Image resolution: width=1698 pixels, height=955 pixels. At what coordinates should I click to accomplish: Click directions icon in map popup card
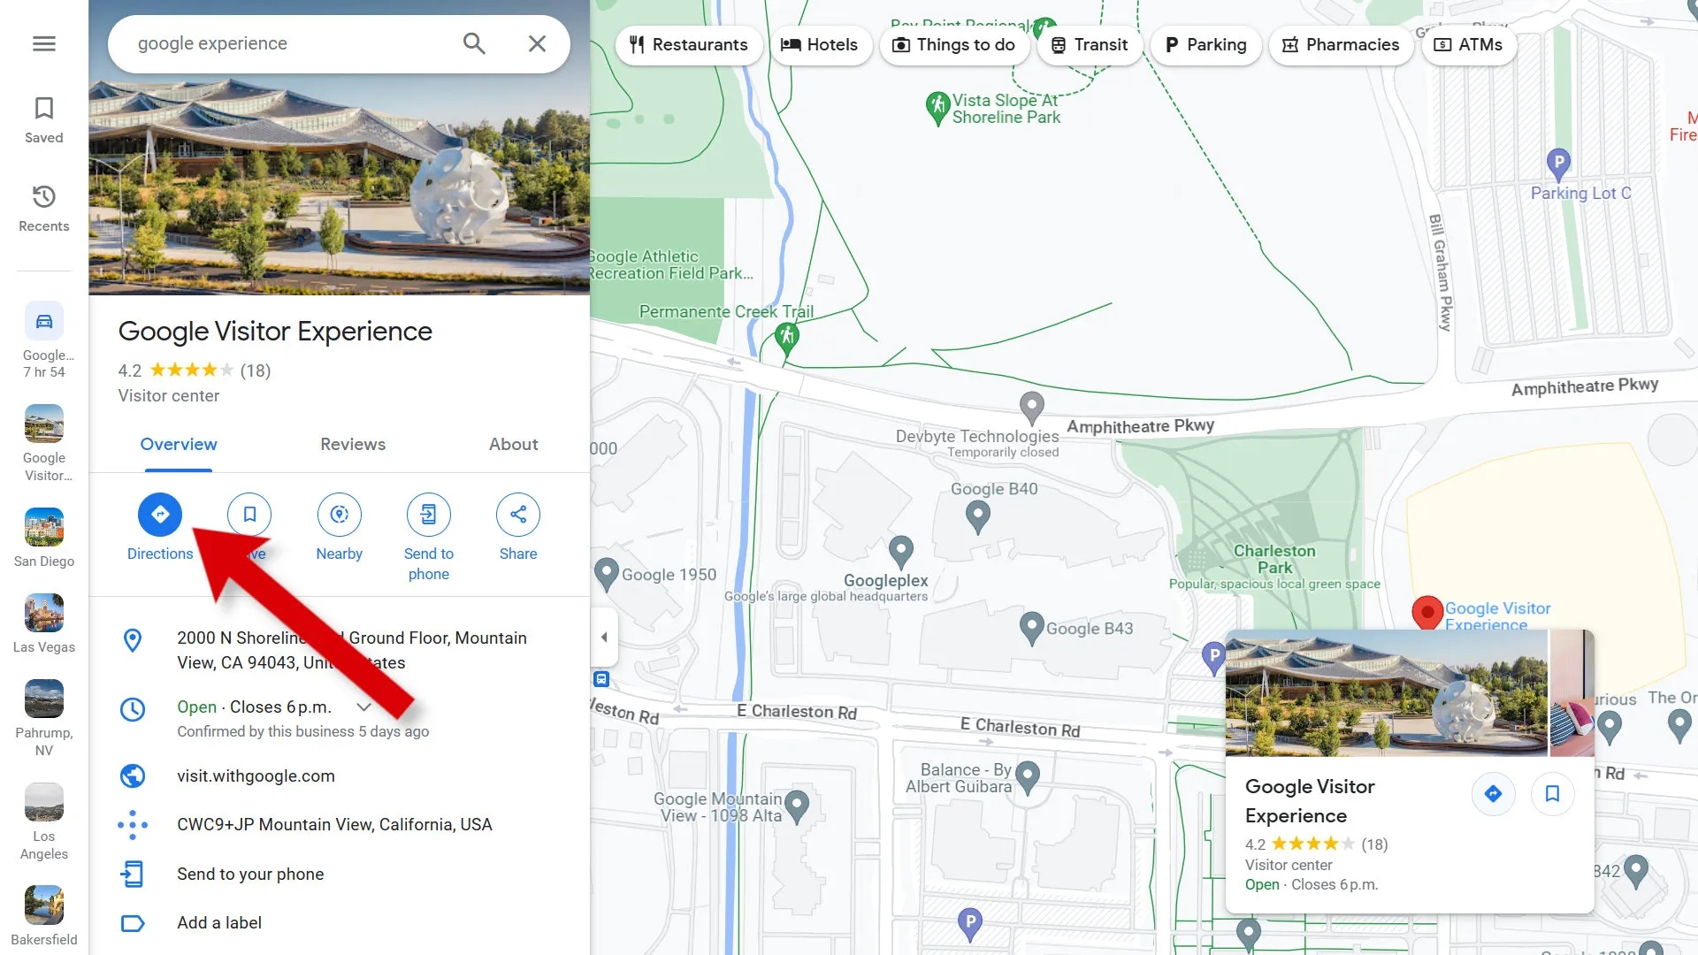(x=1493, y=793)
